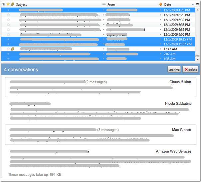Star the 12/1/2009 6:32 PM message
The image size is (201, 182).
point(8,20)
